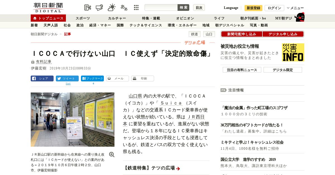The image size is (335, 175).
Task: Click 山口県 keyword link in article
Action: tap(135, 96)
